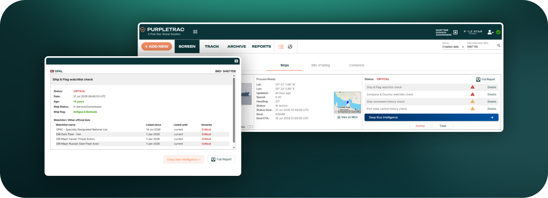Open Details for Ship & Flag watchlist check
This screenshot has width=548, height=198.
click(492, 87)
